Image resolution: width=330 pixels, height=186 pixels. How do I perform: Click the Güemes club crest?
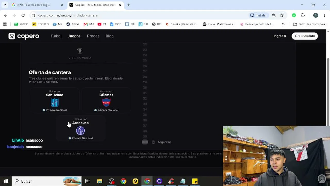(106, 103)
